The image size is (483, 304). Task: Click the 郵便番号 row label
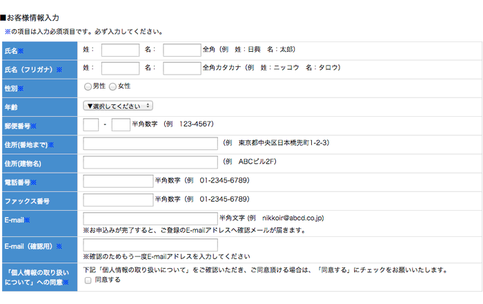coord(20,126)
